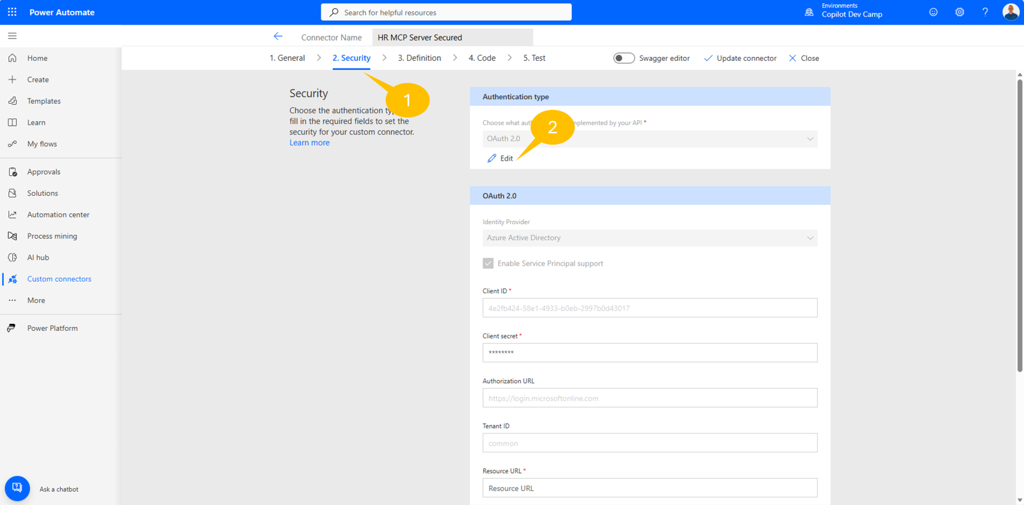Check Enable Service Principal support box
The image size is (1024, 505).
pyautogui.click(x=488, y=264)
